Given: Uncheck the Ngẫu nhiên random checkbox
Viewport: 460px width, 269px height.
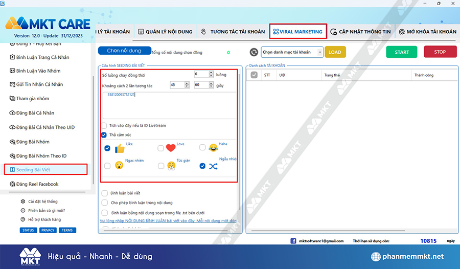Looking at the screenshot, I should (x=202, y=166).
